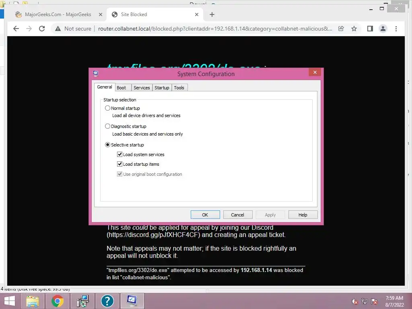Image resolution: width=412 pixels, height=309 pixels.
Task: Switch to the Boot tab
Action: pos(121,88)
